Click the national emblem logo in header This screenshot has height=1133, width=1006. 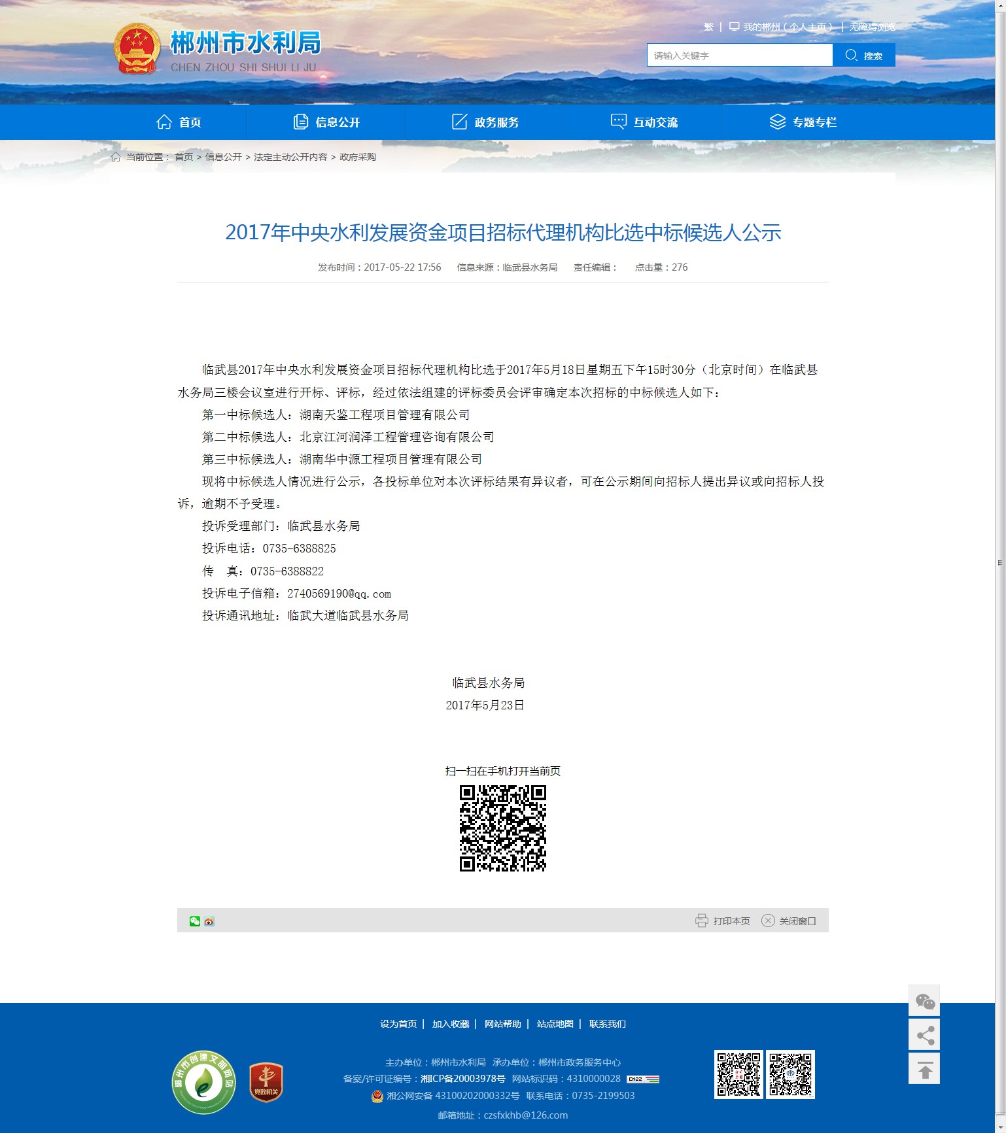tap(137, 49)
